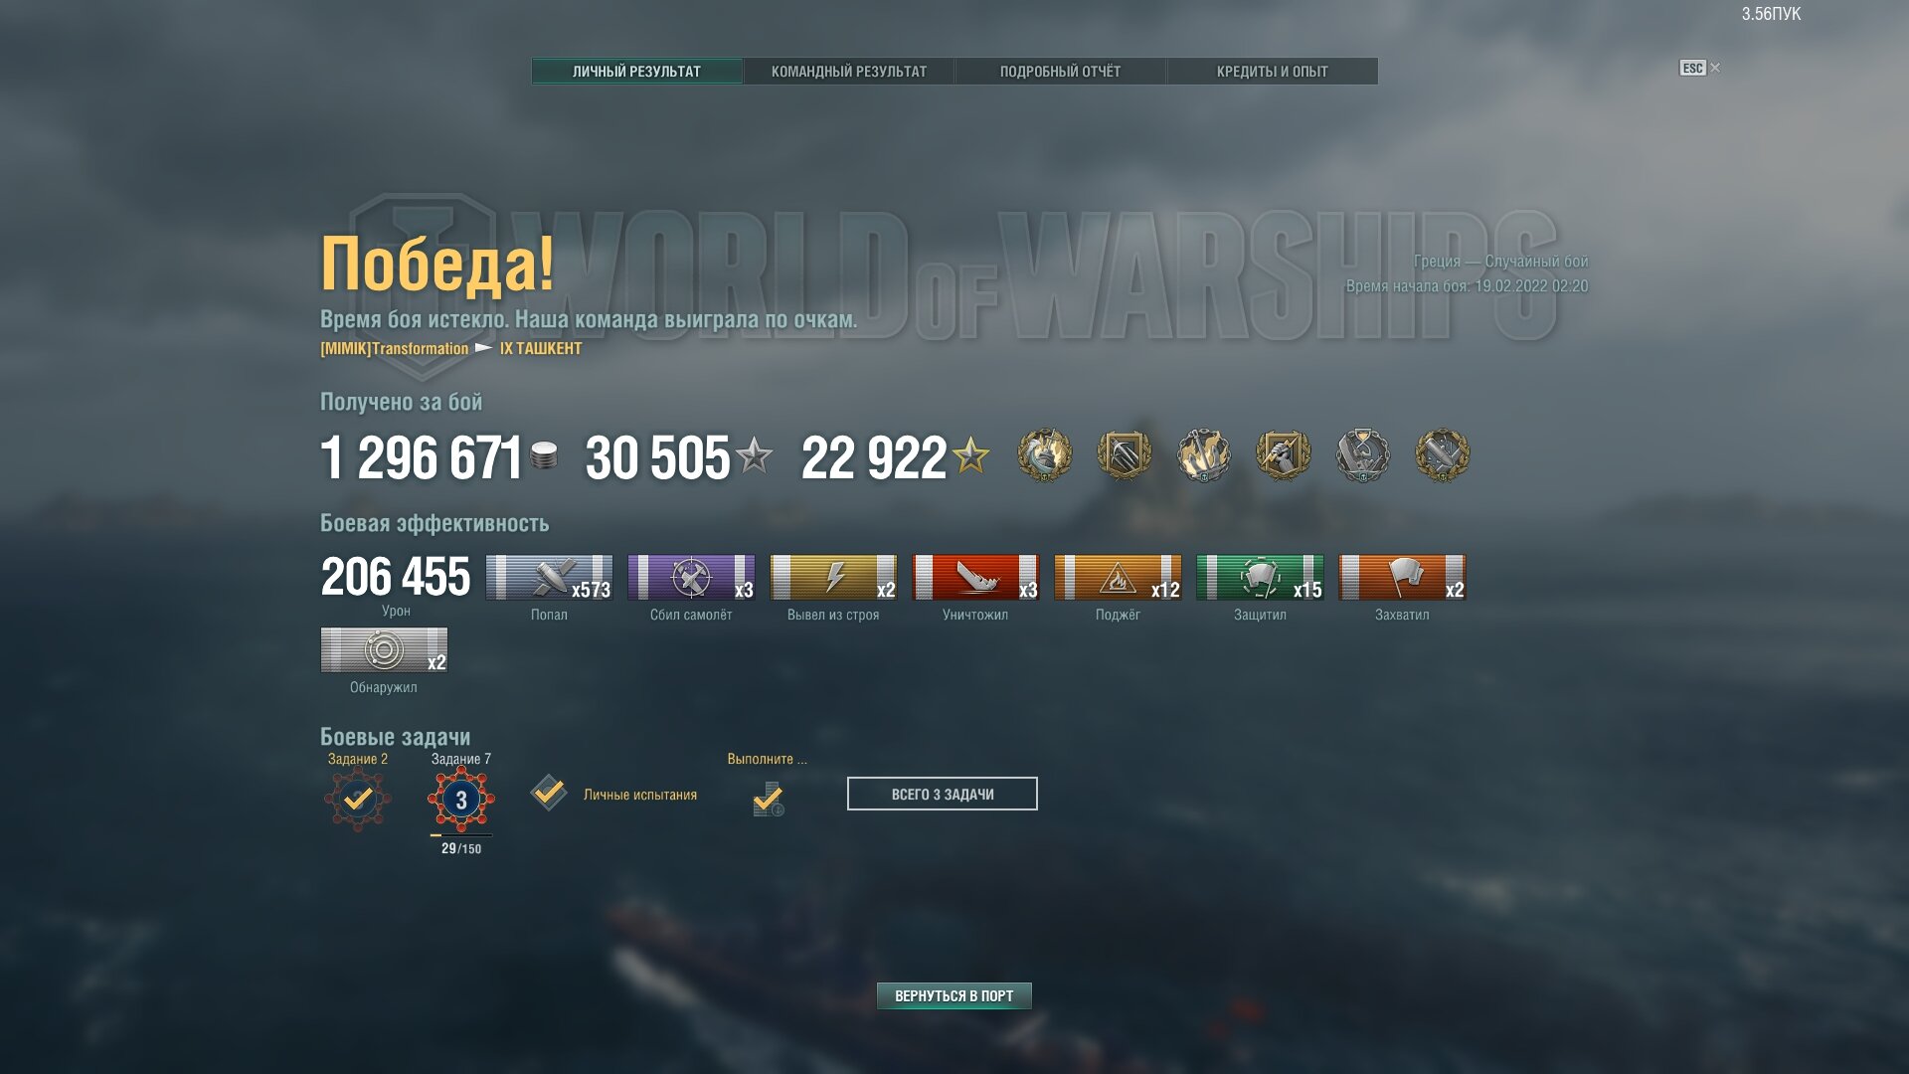Viewport: 1909px width, 1074px height.
Task: Click the Поджёг x12 fire ribbon
Action: pos(1118,578)
